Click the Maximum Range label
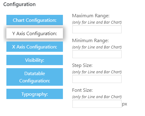 [x=91, y=16]
